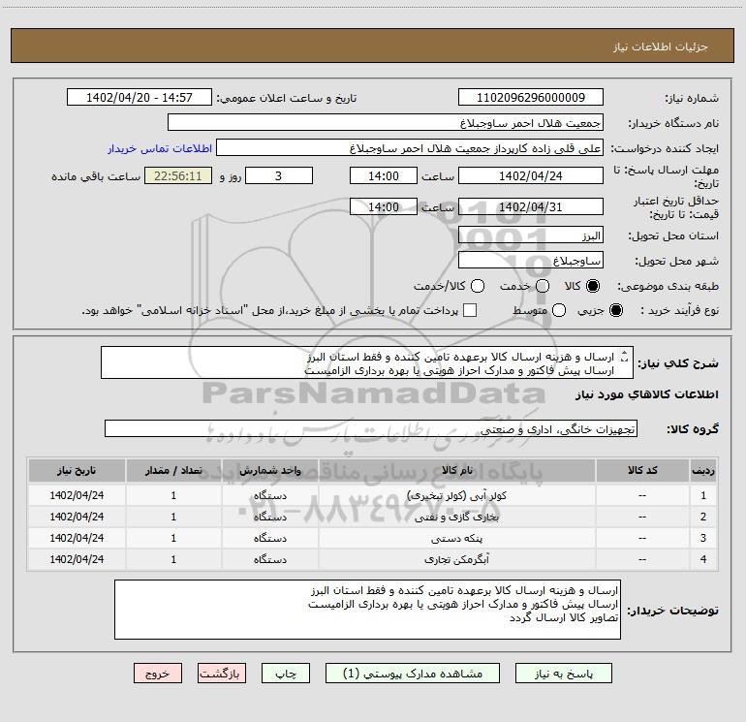The image size is (746, 722).
Task: Click the request creator field علی قلی زاده
Action: (x=410, y=148)
